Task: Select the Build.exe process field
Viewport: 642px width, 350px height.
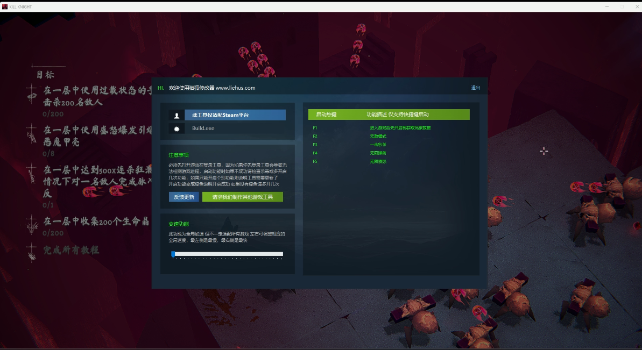Action: 235,128
